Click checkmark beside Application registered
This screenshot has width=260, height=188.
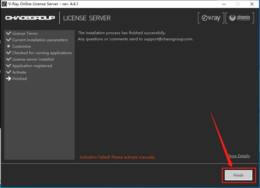click(9, 66)
